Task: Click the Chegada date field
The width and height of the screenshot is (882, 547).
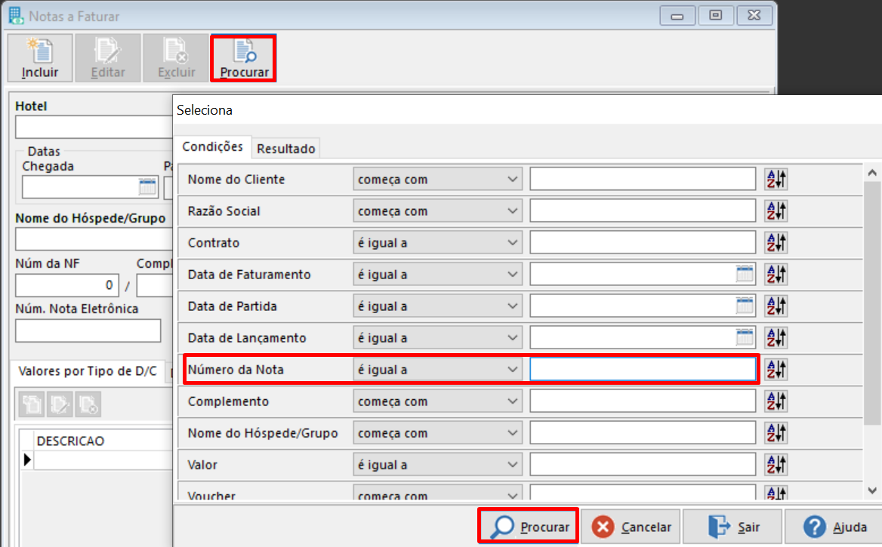Action: click(90, 187)
